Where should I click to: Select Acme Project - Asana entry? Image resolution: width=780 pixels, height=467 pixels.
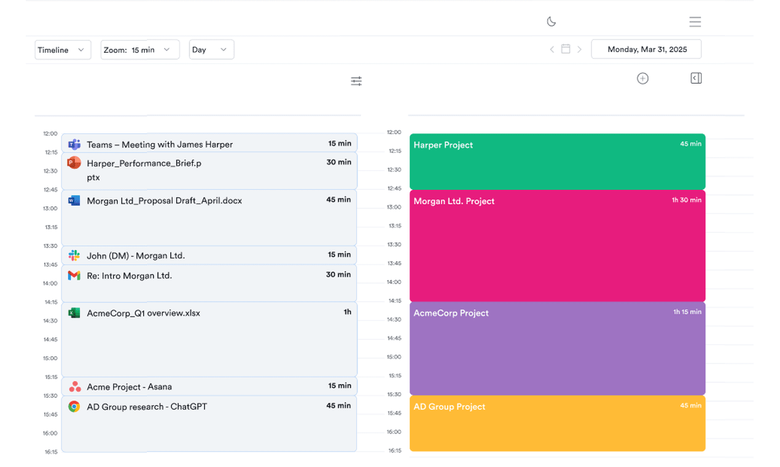(x=209, y=387)
